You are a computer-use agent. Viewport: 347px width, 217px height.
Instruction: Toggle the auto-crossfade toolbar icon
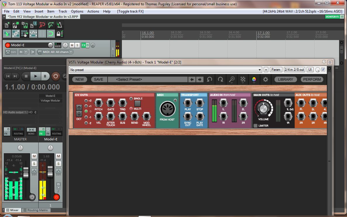coord(7,34)
